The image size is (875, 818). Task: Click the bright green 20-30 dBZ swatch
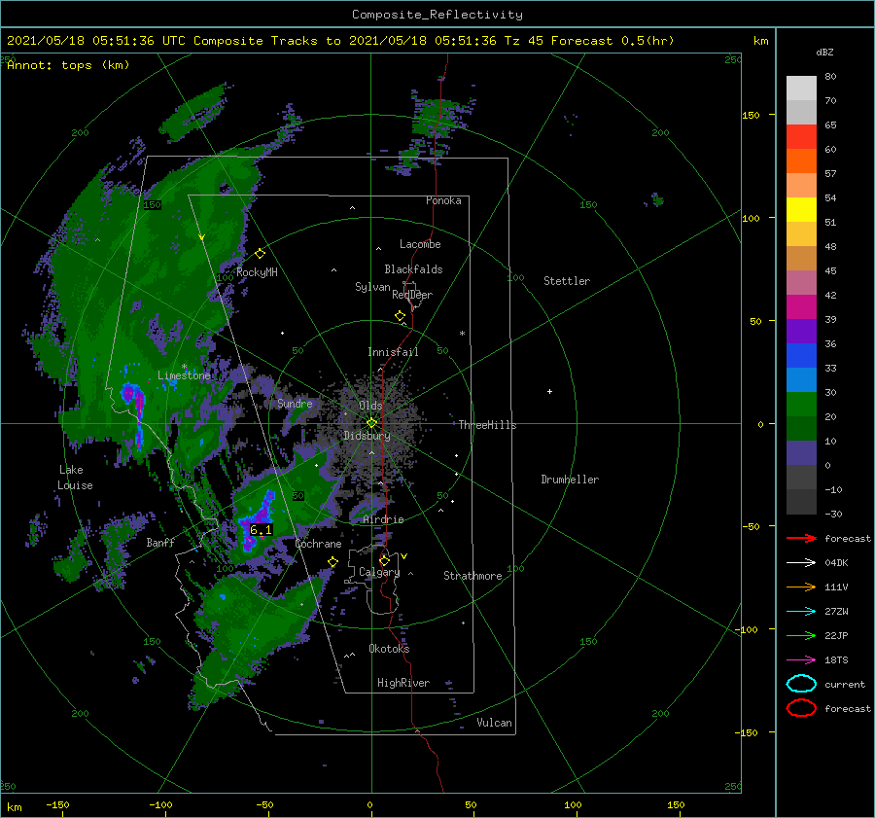click(801, 405)
